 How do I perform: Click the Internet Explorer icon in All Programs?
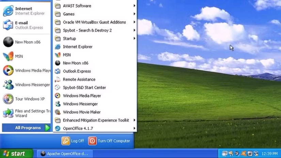coord(58,47)
